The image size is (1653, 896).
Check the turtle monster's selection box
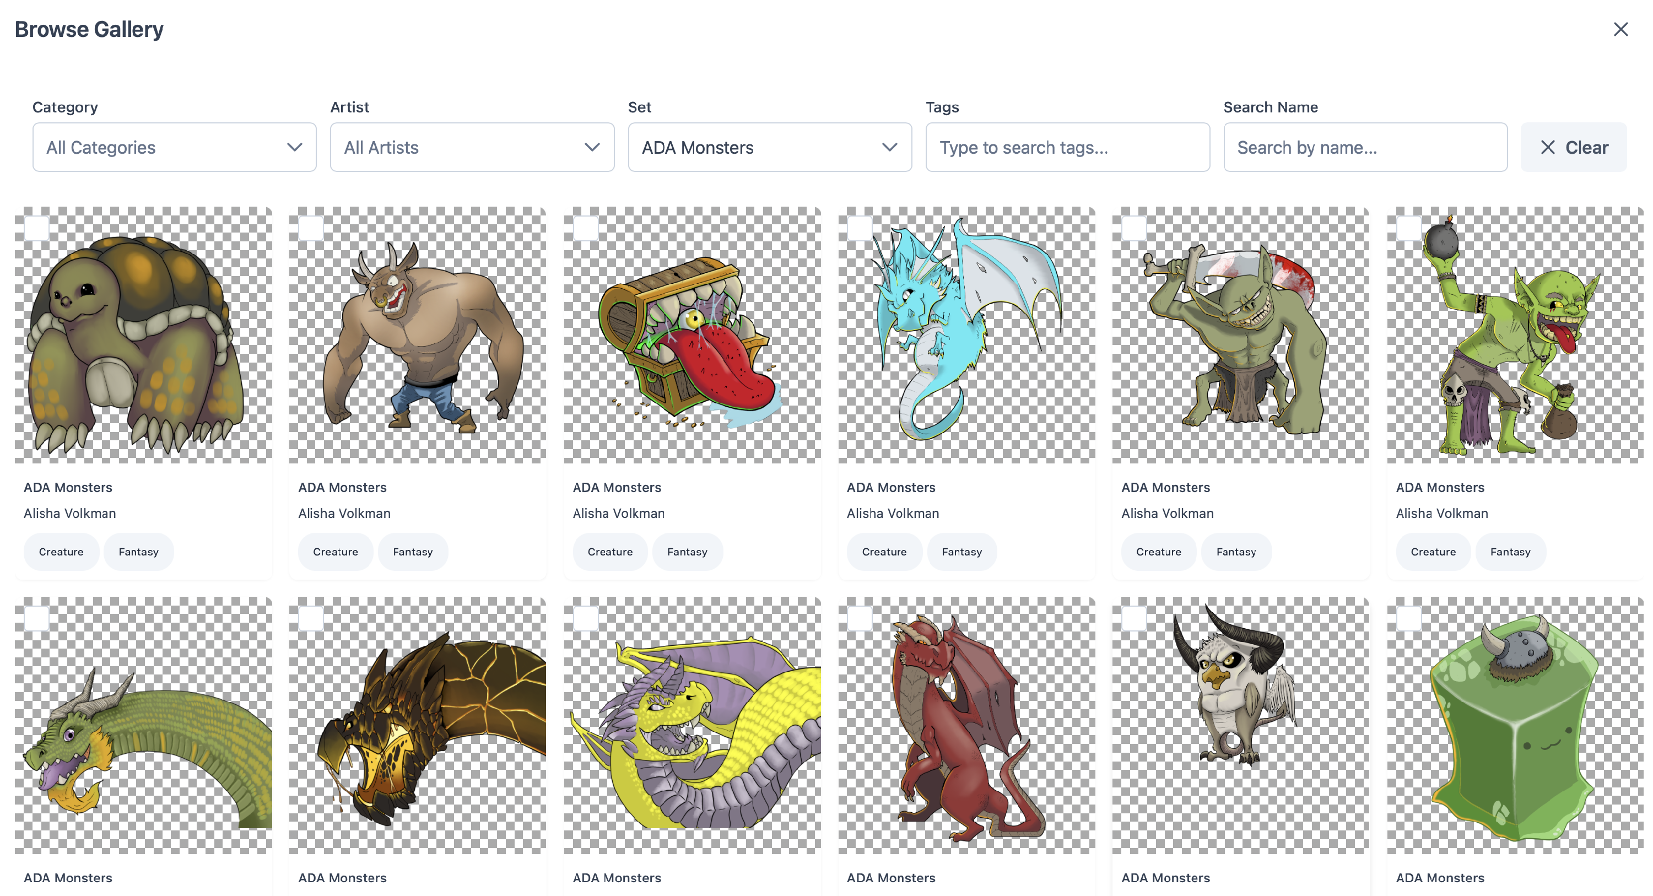pyautogui.click(x=36, y=229)
